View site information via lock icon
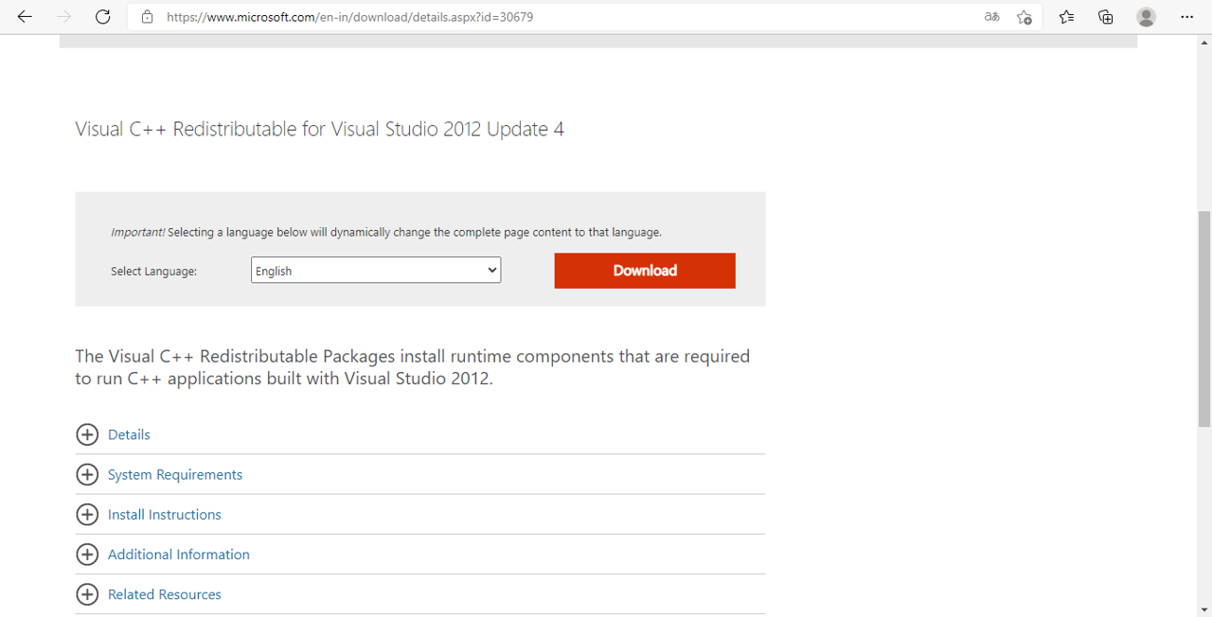This screenshot has width=1212, height=617. (x=147, y=17)
